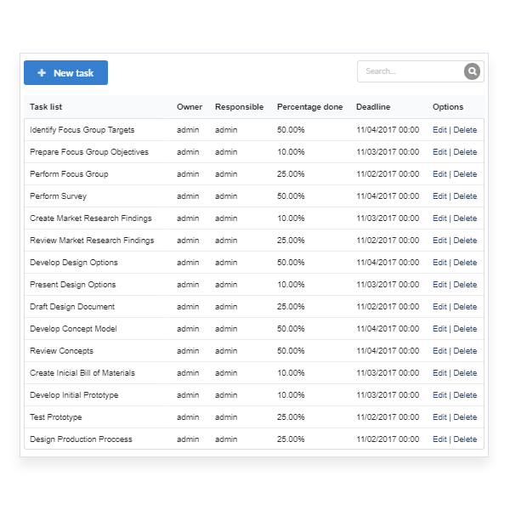Click the New task button
The image size is (510, 510).
coord(65,72)
